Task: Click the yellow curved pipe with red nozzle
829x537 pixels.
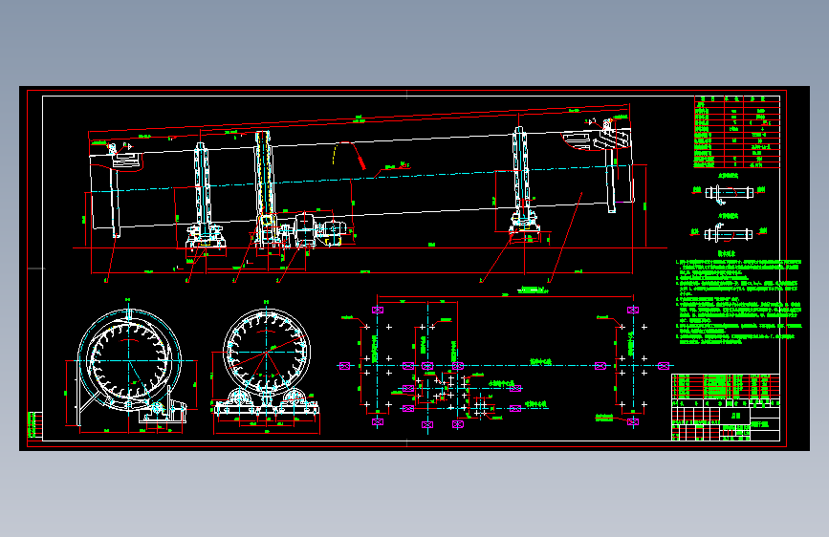Action: [349, 155]
